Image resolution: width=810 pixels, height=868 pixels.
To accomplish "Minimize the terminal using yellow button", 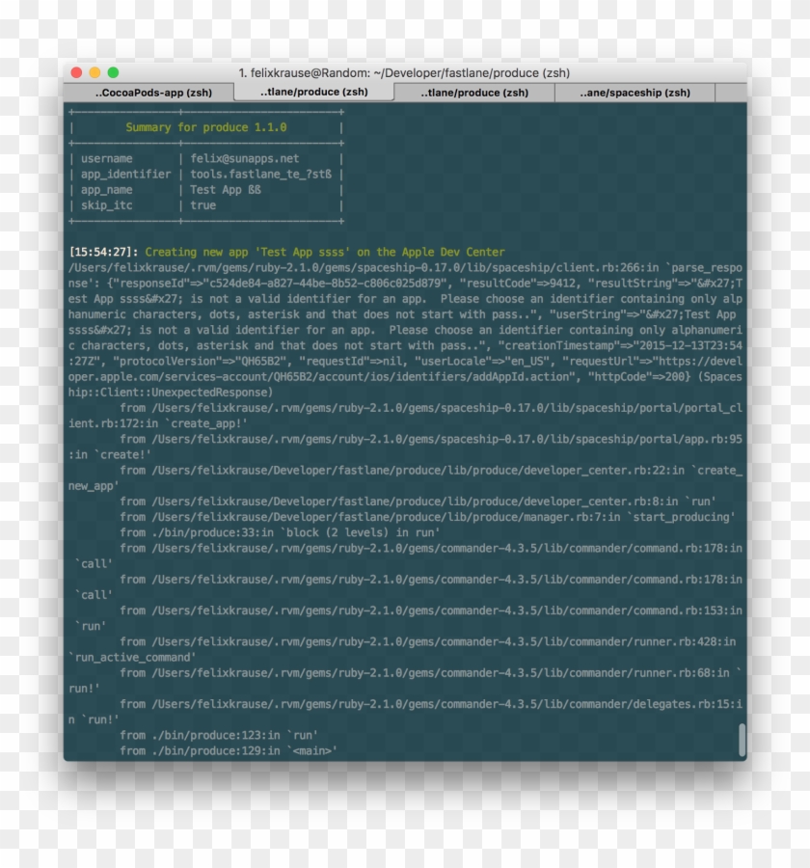I will tap(94, 72).
